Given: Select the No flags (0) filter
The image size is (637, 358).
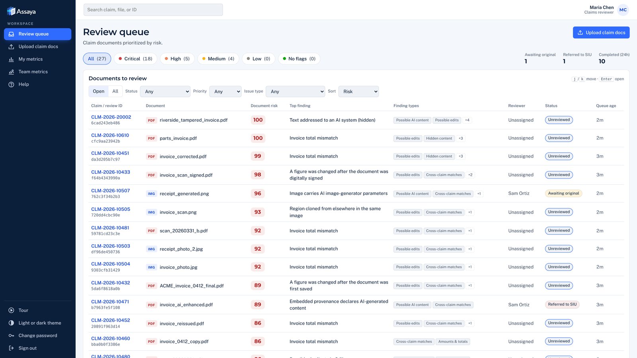Looking at the screenshot, I should (x=299, y=59).
